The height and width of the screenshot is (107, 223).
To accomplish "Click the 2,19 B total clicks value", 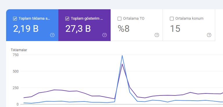I will (x=26, y=29).
